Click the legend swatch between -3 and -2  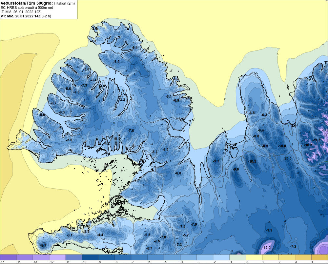pyautogui.click(x=205, y=257)
